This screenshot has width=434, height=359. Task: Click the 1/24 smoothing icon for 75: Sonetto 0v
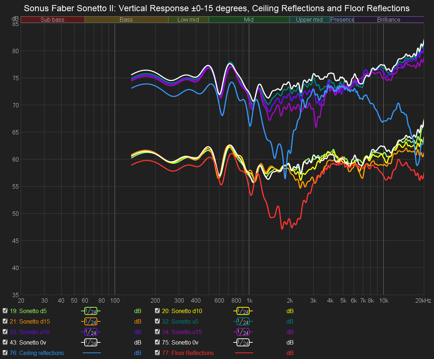[x=243, y=342]
